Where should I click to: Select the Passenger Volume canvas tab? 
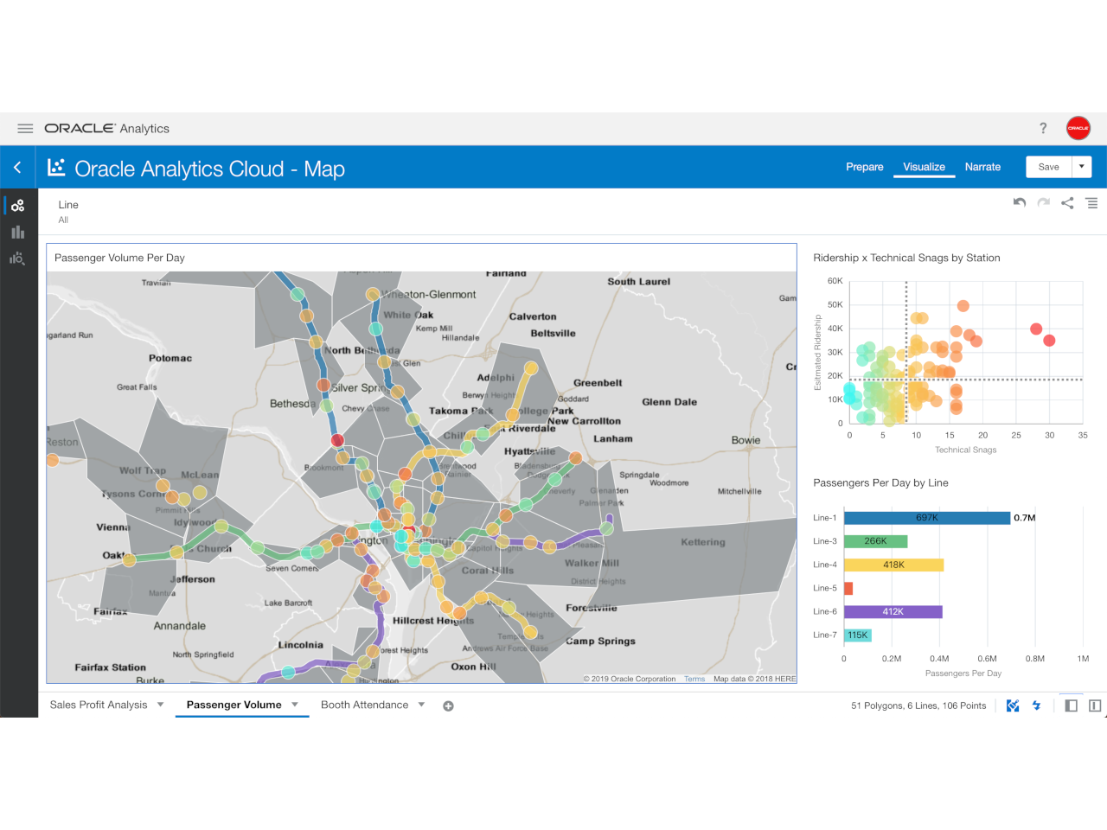pyautogui.click(x=234, y=705)
